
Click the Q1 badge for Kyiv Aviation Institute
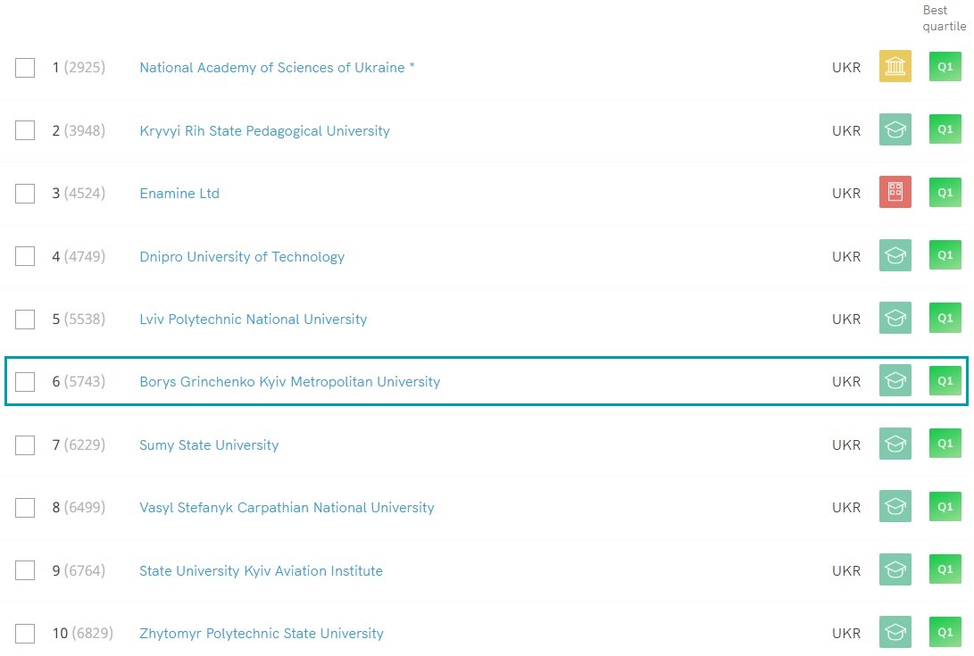tap(945, 570)
